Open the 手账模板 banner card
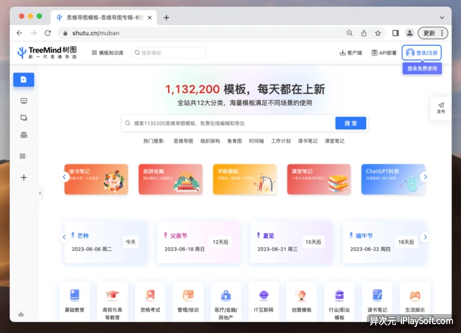461x333 pixels. (245, 179)
